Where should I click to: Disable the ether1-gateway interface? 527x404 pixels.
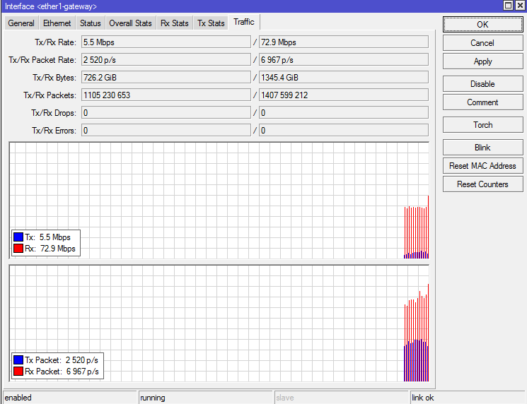[x=482, y=84]
